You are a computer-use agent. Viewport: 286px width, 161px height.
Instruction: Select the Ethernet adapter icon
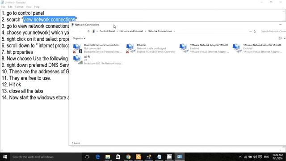pos(130,48)
